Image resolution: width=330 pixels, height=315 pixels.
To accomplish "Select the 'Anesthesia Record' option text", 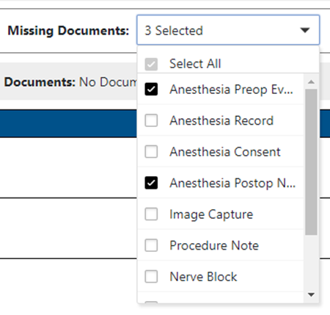I will [x=221, y=120].
